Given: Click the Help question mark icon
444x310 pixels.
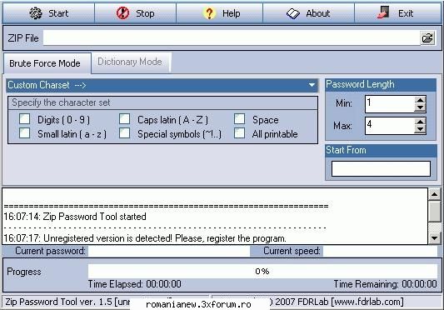Looking at the screenshot, I should (210, 13).
